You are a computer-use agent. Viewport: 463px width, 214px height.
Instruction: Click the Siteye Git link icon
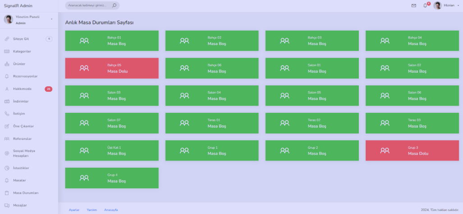pyautogui.click(x=7, y=39)
